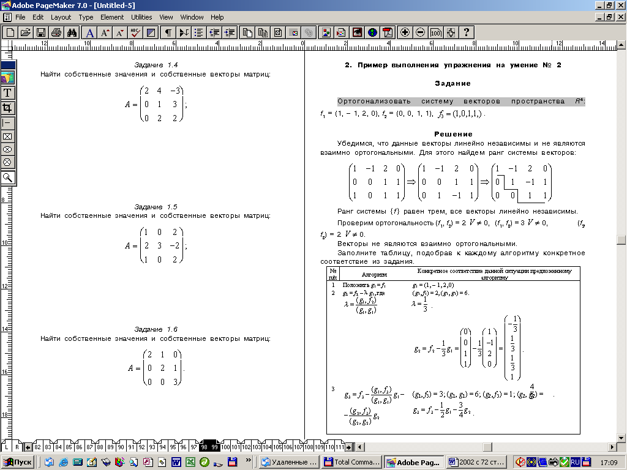Export to Adobe PDF with red icon
627x470 pixels.
point(388,32)
